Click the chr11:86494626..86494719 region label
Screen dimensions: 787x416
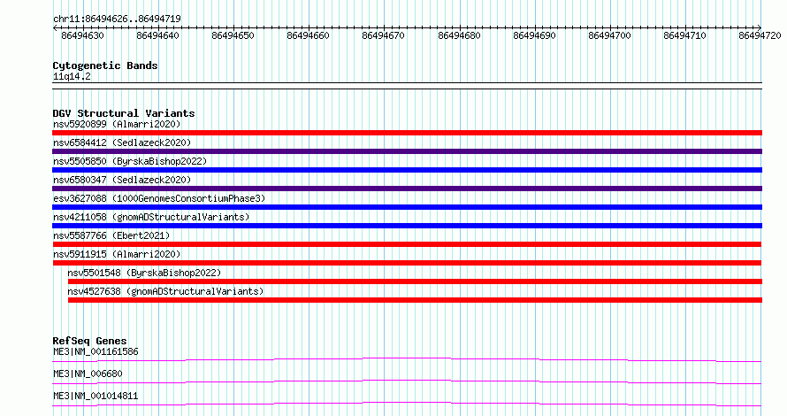click(x=117, y=19)
